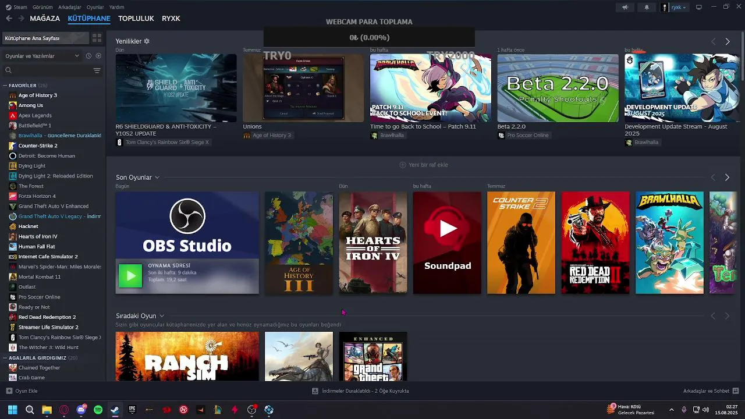This screenshot has width=745, height=419.
Task: Click the Oyun Ekle plus icon
Action: 9,391
